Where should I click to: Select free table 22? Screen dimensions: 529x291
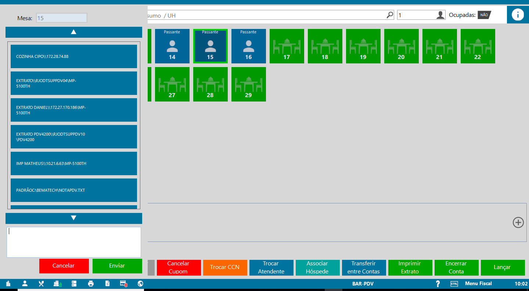coord(478,46)
